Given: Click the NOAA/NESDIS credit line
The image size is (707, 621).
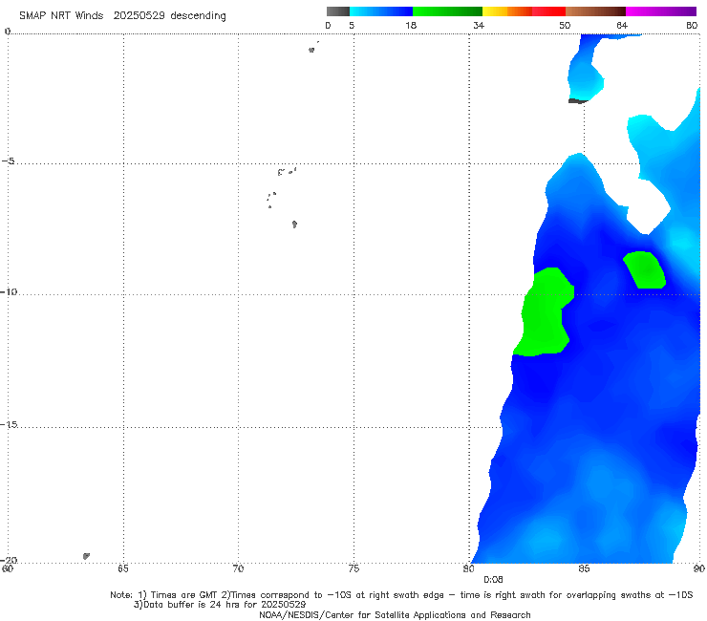Looking at the screenshot, I should coord(395,614).
